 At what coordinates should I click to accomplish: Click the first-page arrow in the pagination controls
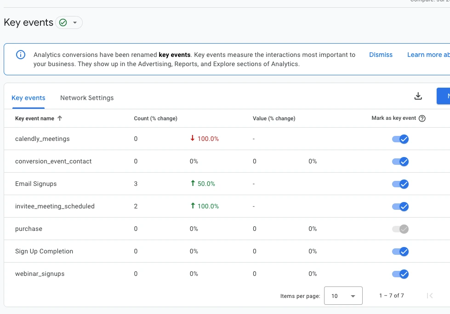pos(430,296)
